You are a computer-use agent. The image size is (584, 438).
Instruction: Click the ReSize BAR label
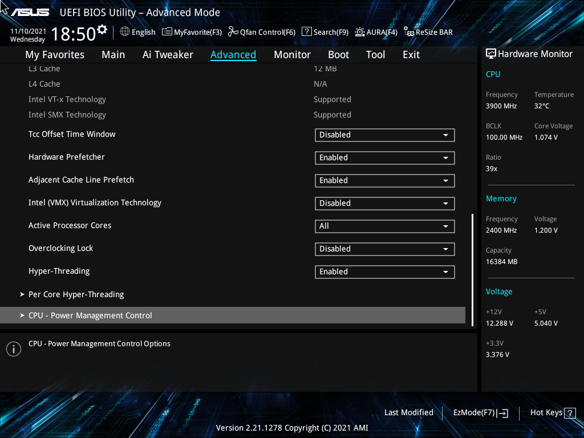click(x=434, y=32)
